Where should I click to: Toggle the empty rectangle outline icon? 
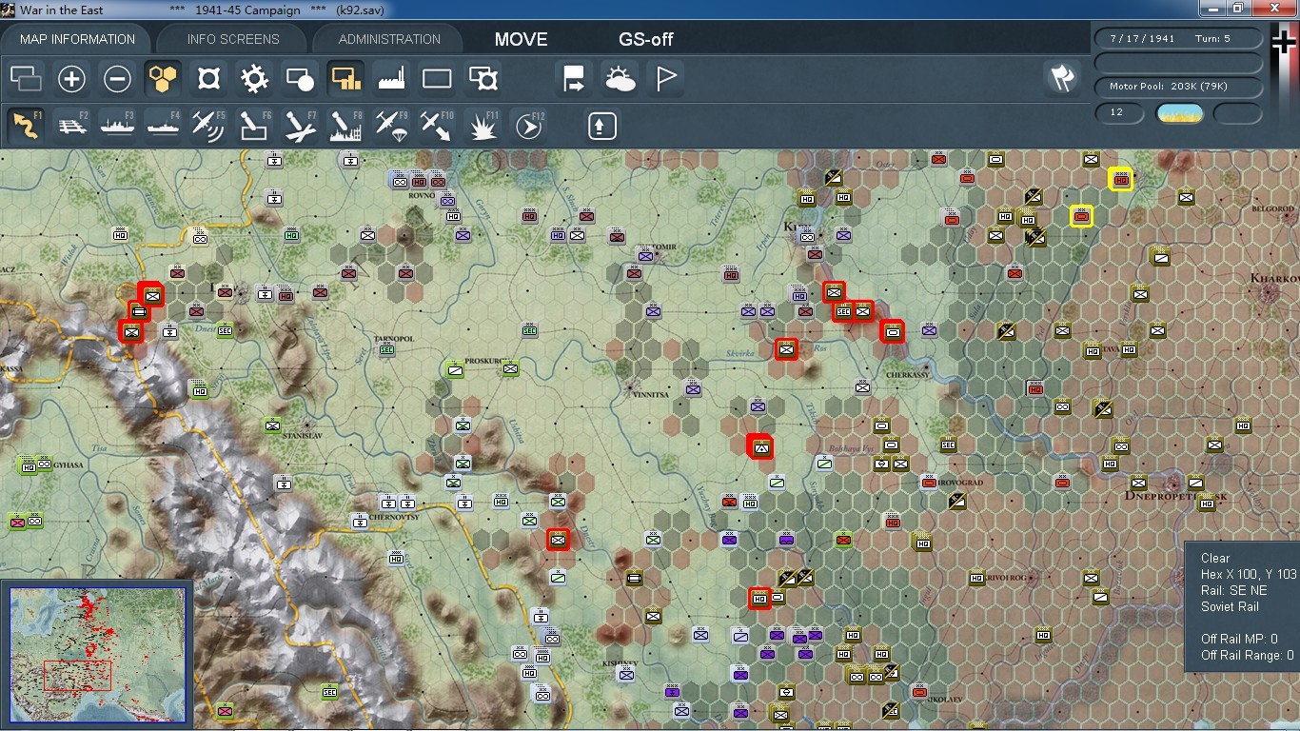(x=437, y=79)
